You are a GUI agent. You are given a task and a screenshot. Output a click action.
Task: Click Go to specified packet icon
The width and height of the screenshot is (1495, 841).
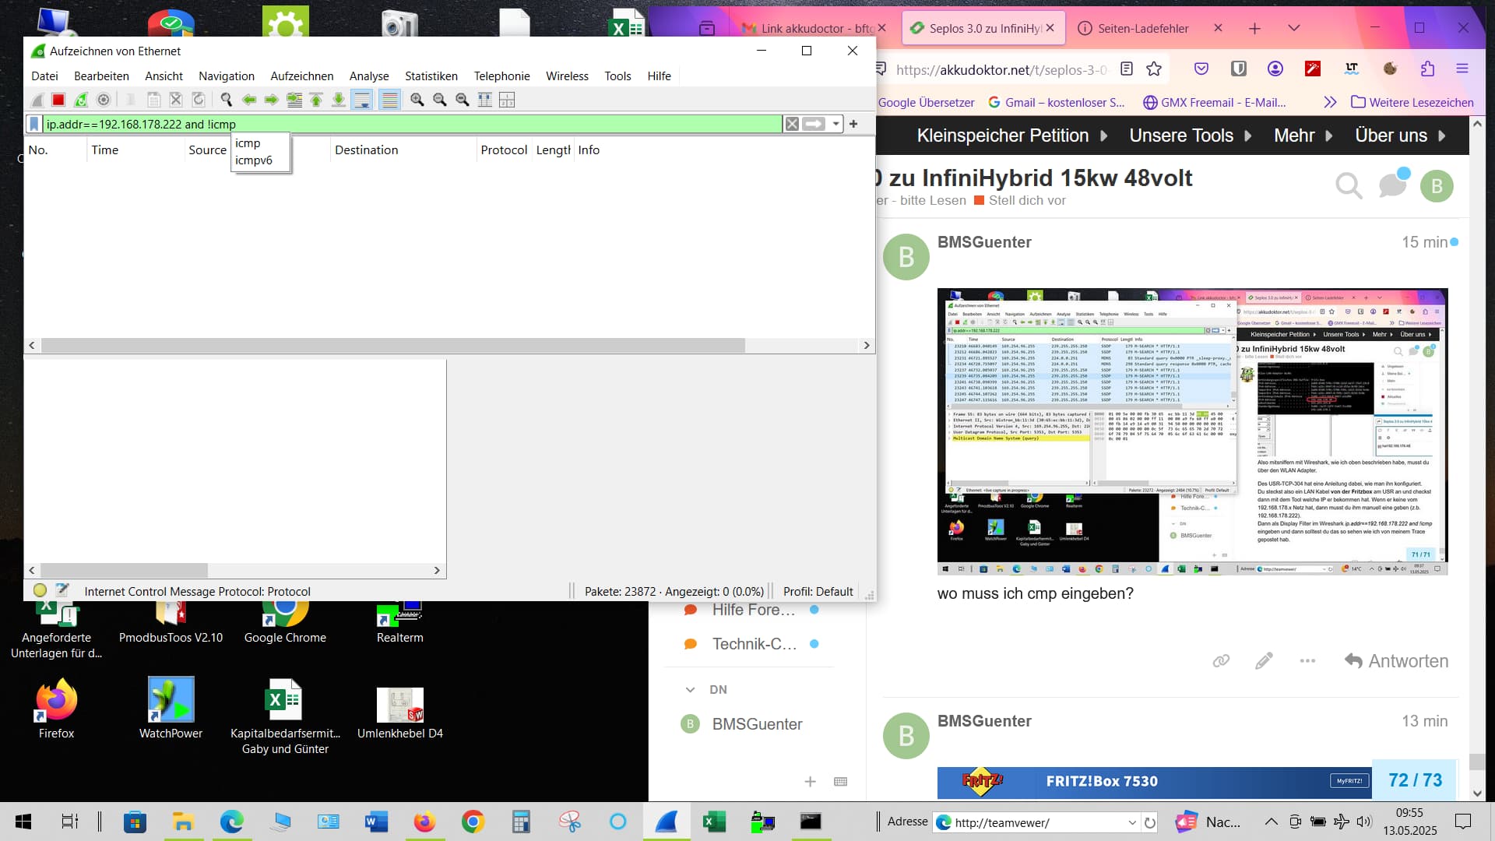pos(294,100)
